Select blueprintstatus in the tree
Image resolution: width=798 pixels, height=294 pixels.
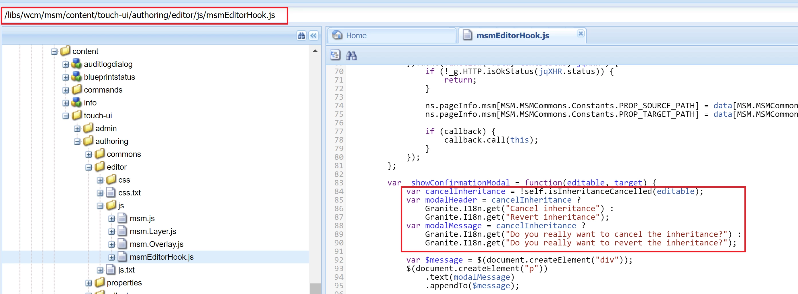109,77
